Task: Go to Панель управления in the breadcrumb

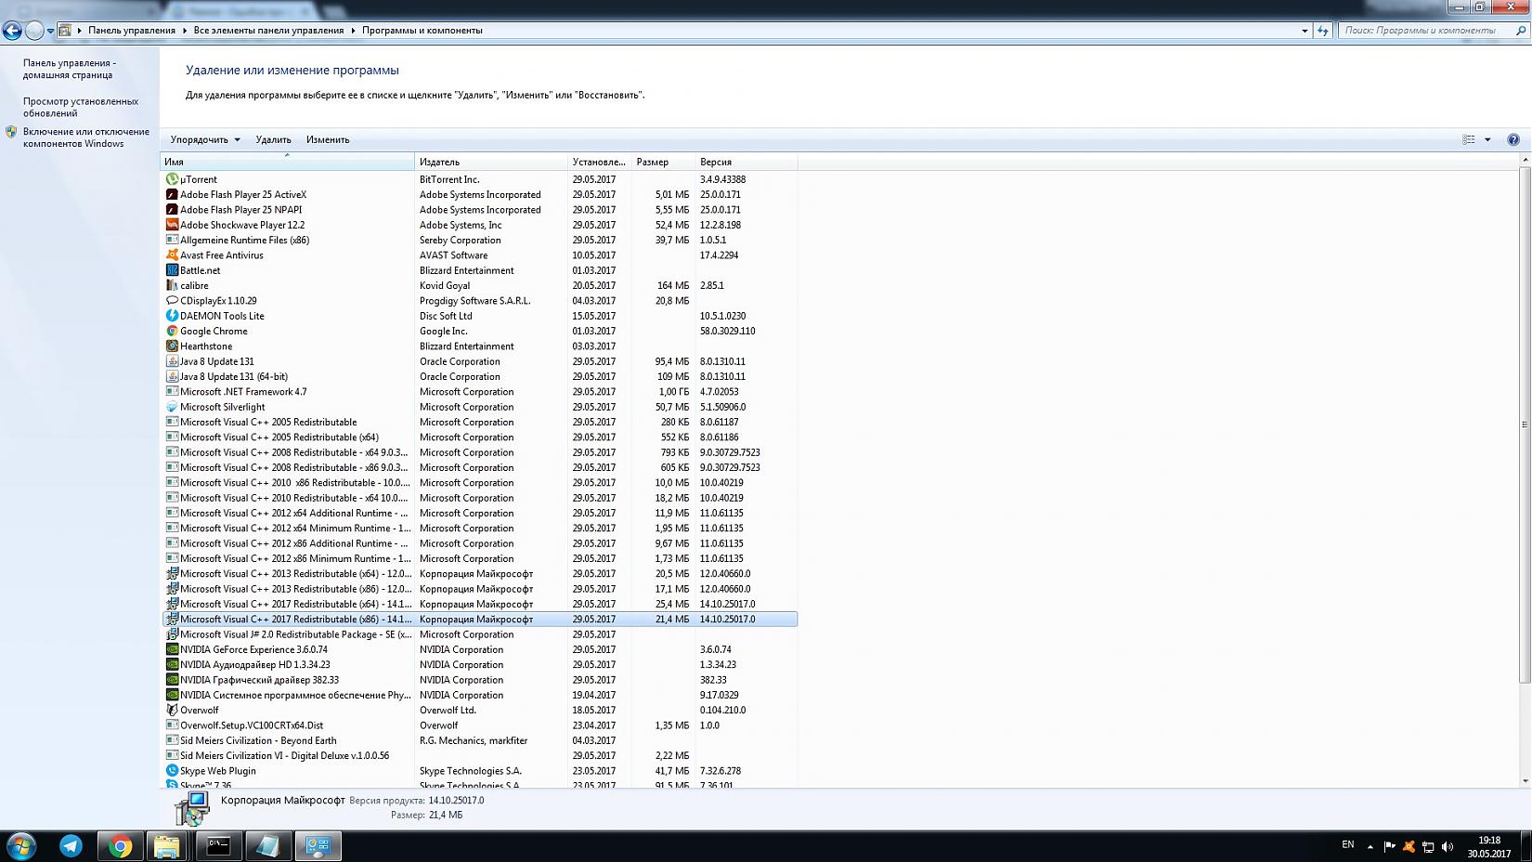Action: coord(132,31)
